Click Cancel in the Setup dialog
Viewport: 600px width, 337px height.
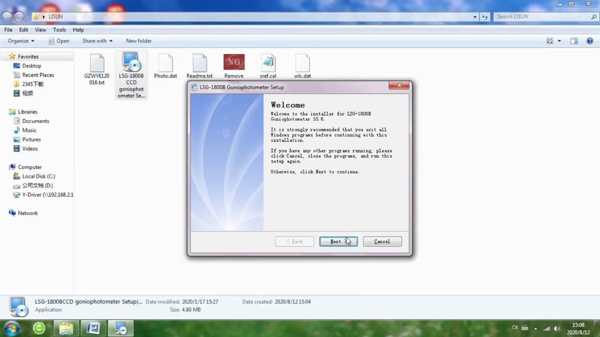(382, 242)
